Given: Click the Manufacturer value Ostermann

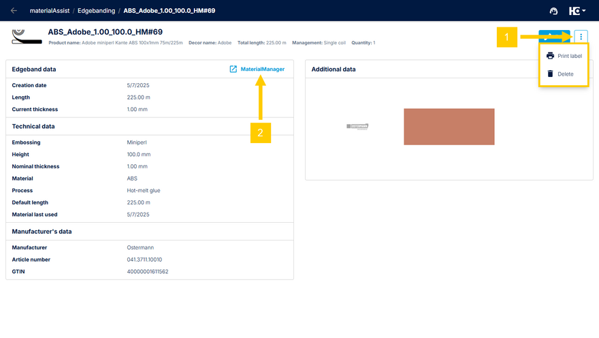Looking at the screenshot, I should (140, 247).
